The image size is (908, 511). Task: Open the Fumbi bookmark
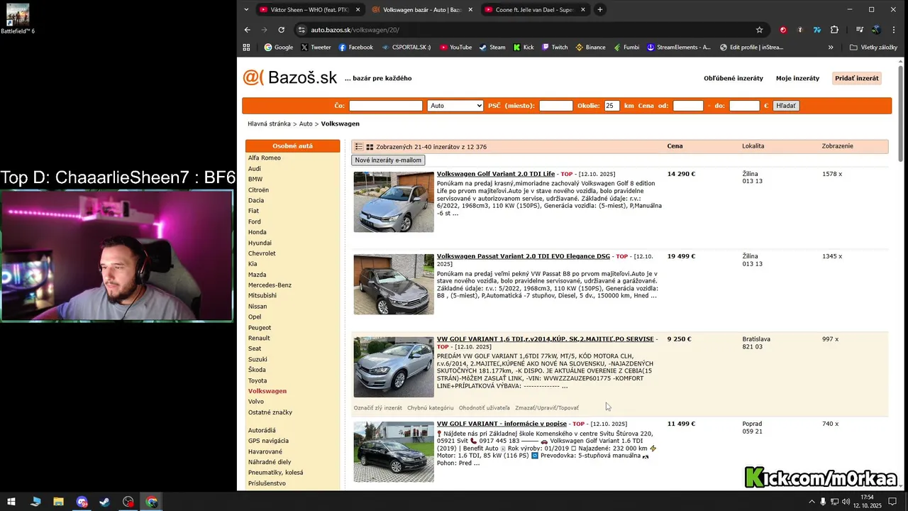626,48
